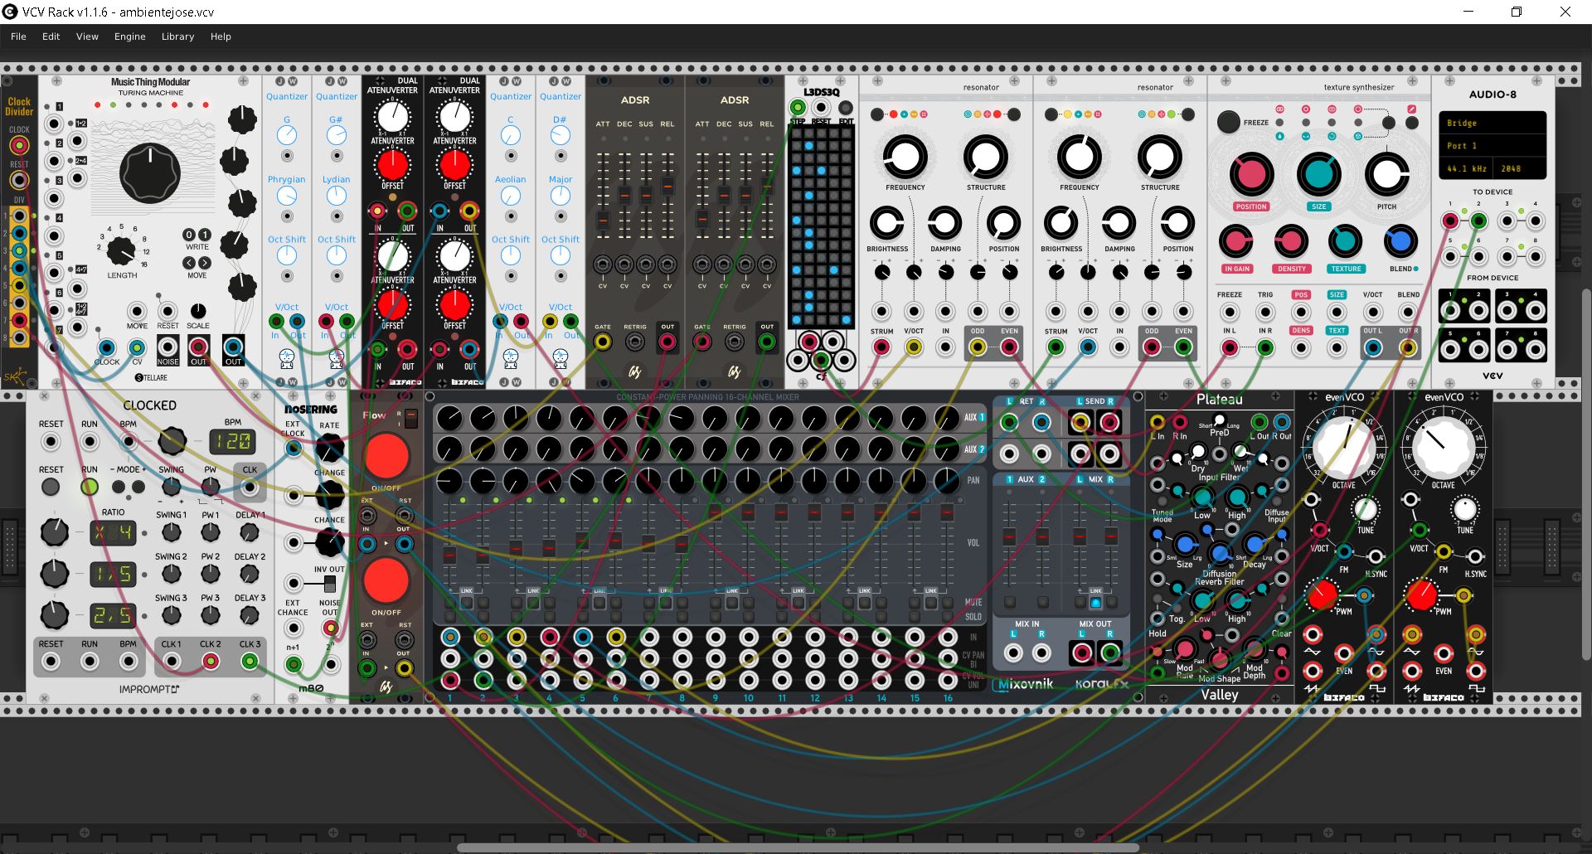This screenshot has height=854, width=1592.
Task: Open the Engine menu
Action: 129,36
